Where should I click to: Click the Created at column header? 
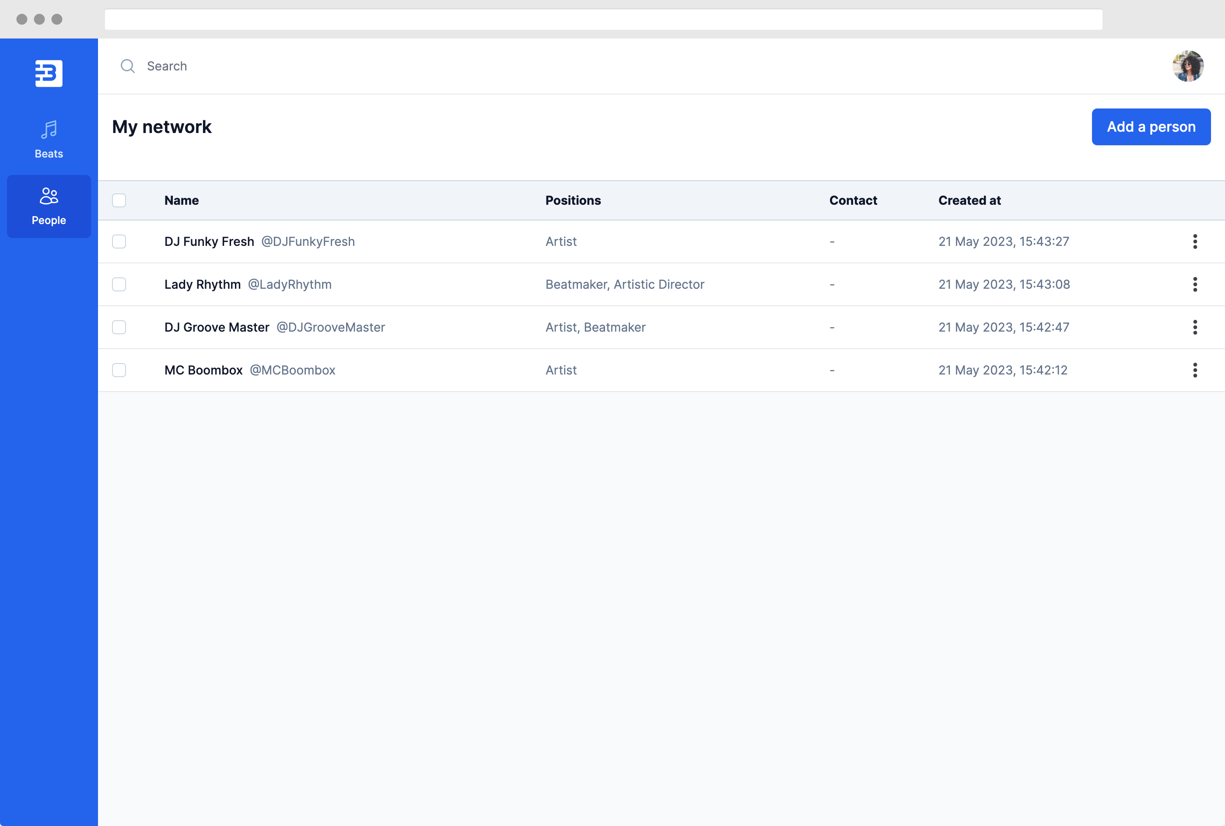pyautogui.click(x=969, y=200)
